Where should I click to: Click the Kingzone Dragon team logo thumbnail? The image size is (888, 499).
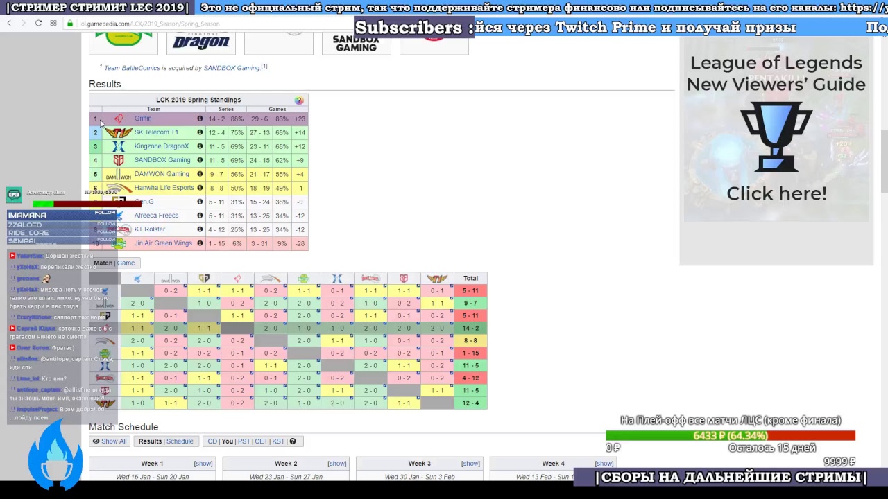click(x=201, y=42)
